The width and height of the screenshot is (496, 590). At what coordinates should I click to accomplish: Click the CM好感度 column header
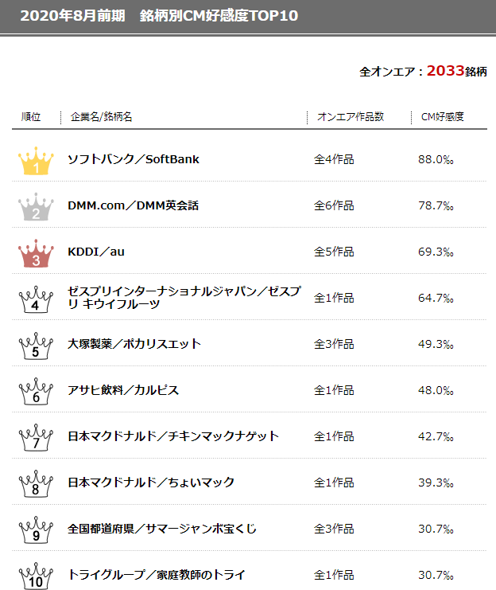pyautogui.click(x=442, y=117)
